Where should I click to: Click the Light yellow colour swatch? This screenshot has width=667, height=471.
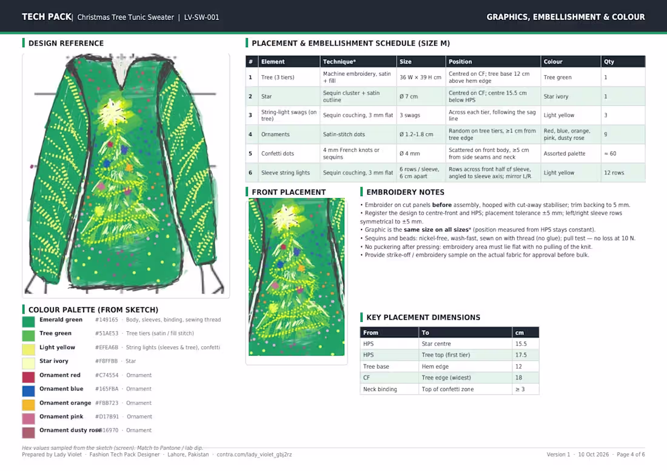[x=28, y=349]
